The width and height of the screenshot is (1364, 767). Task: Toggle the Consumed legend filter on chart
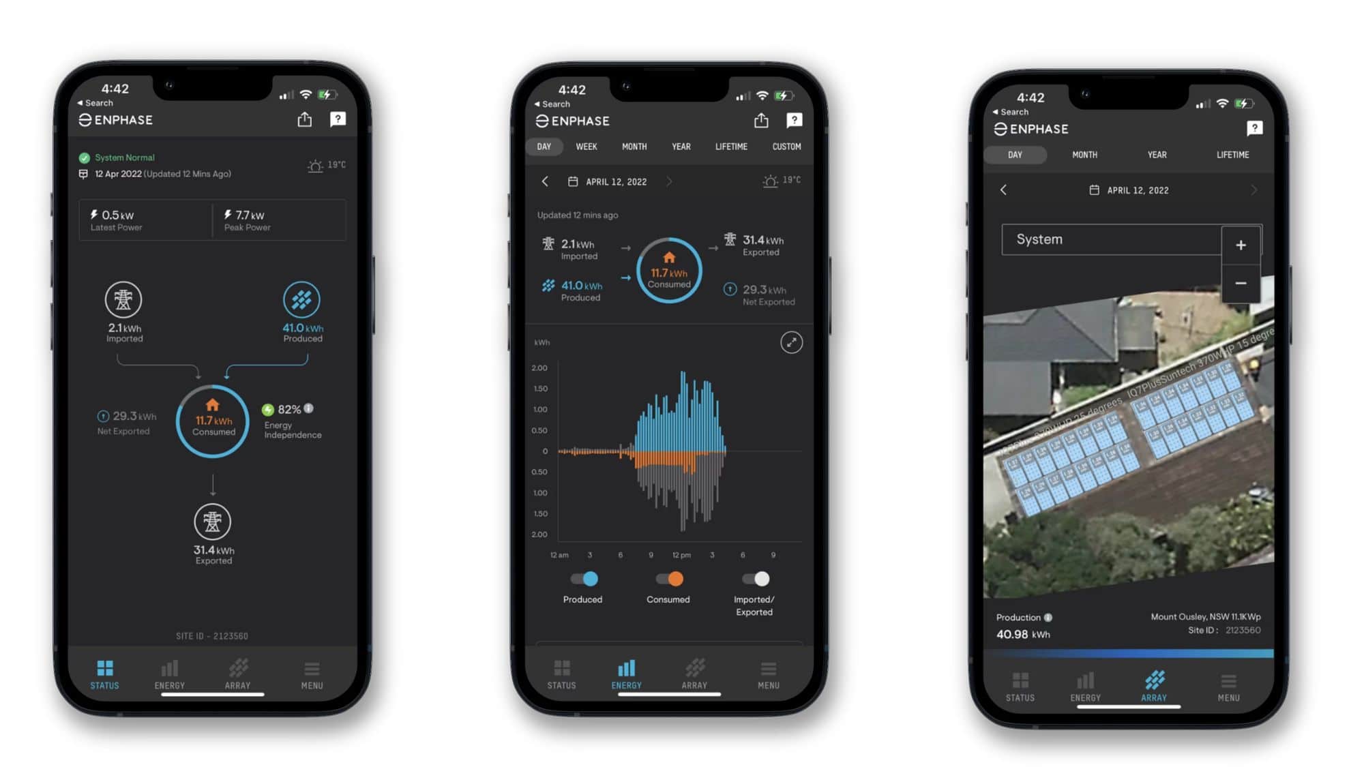click(x=668, y=579)
